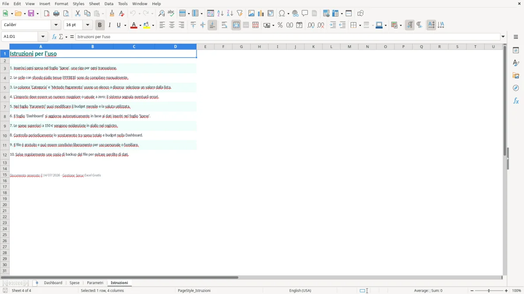This screenshot has height=294, width=524.
Task: Click the Save document icon
Action: pos(31,14)
